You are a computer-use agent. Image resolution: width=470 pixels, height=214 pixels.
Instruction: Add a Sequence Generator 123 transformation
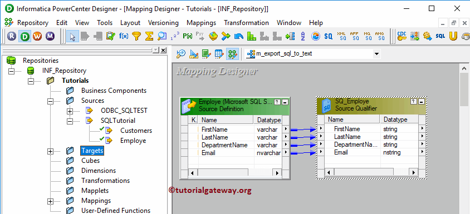[175, 36]
